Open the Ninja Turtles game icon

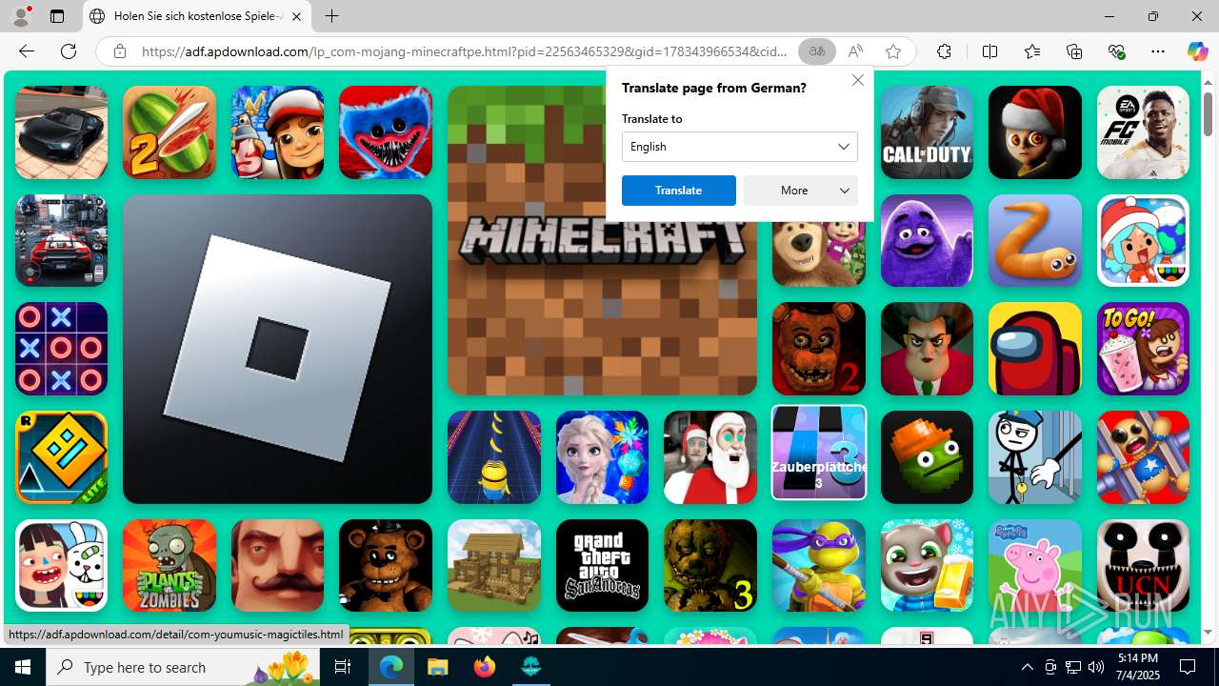(819, 565)
